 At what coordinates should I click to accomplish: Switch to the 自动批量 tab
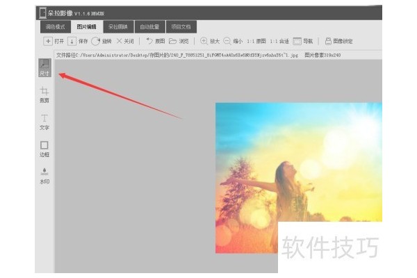[x=149, y=27]
